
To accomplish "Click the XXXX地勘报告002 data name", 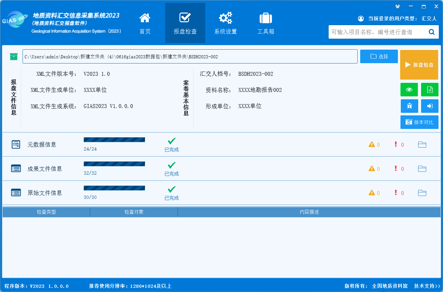I will 260,90.
